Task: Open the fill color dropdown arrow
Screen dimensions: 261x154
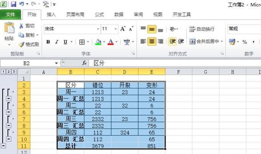Action: [x=104, y=42]
